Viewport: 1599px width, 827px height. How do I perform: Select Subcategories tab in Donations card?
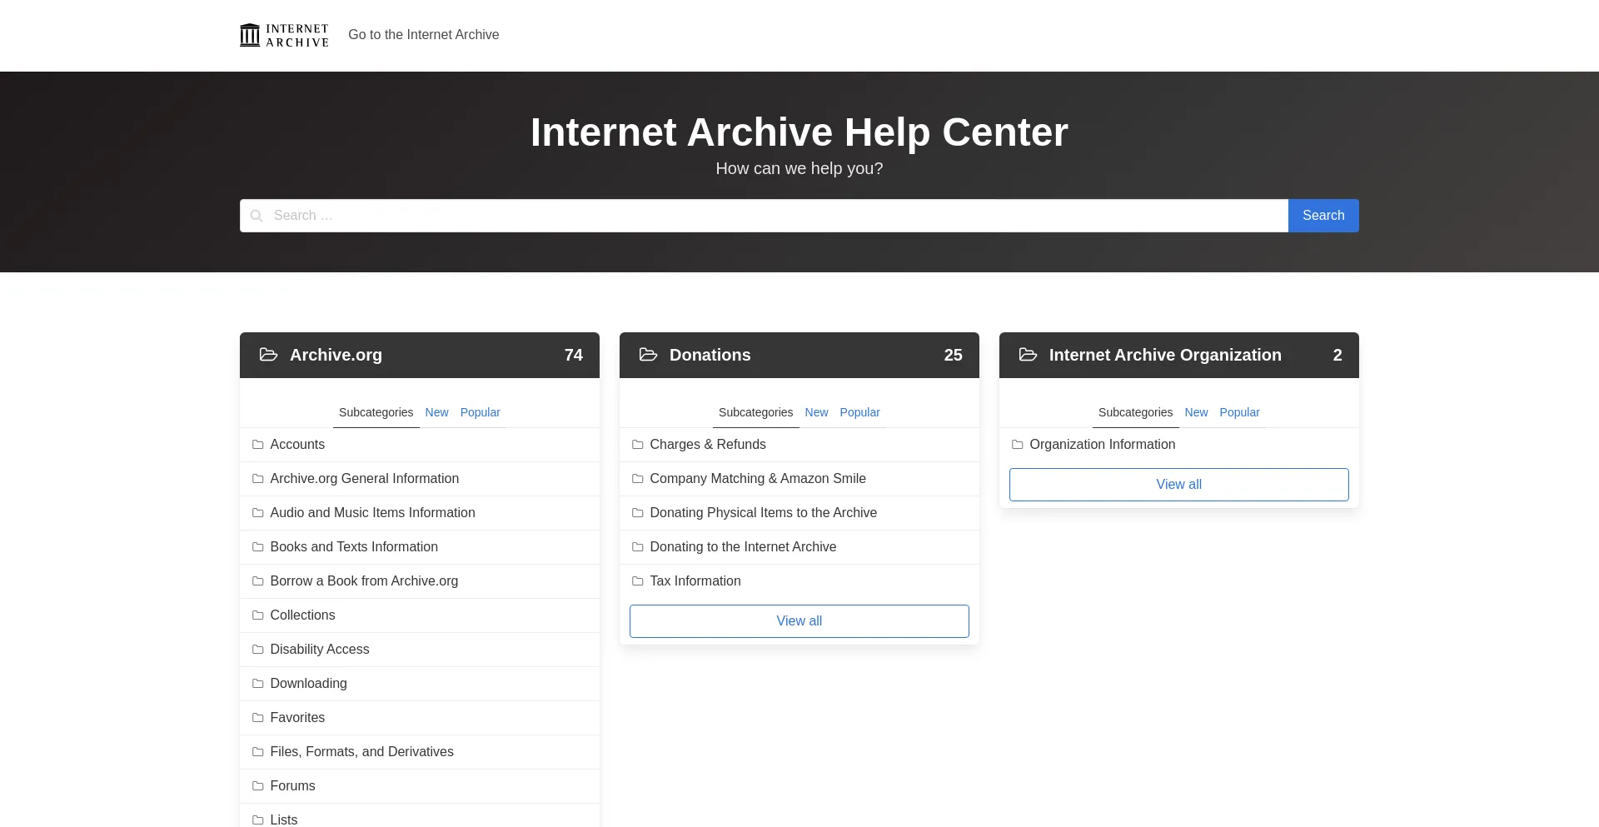point(755,412)
